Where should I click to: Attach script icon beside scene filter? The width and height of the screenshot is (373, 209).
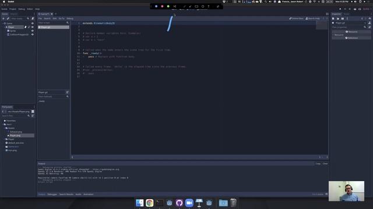pyautogui.click(x=33, y=19)
